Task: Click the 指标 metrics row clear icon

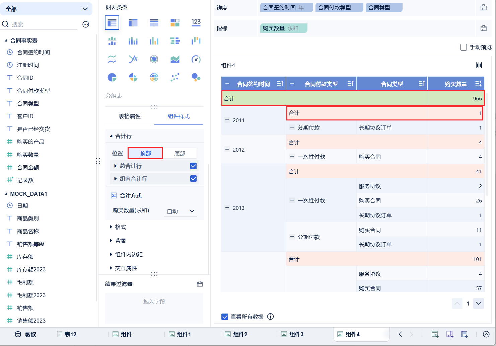Action: tap(484, 28)
